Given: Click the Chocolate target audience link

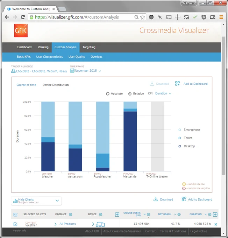Looking at the screenshot, I should 41,71.
